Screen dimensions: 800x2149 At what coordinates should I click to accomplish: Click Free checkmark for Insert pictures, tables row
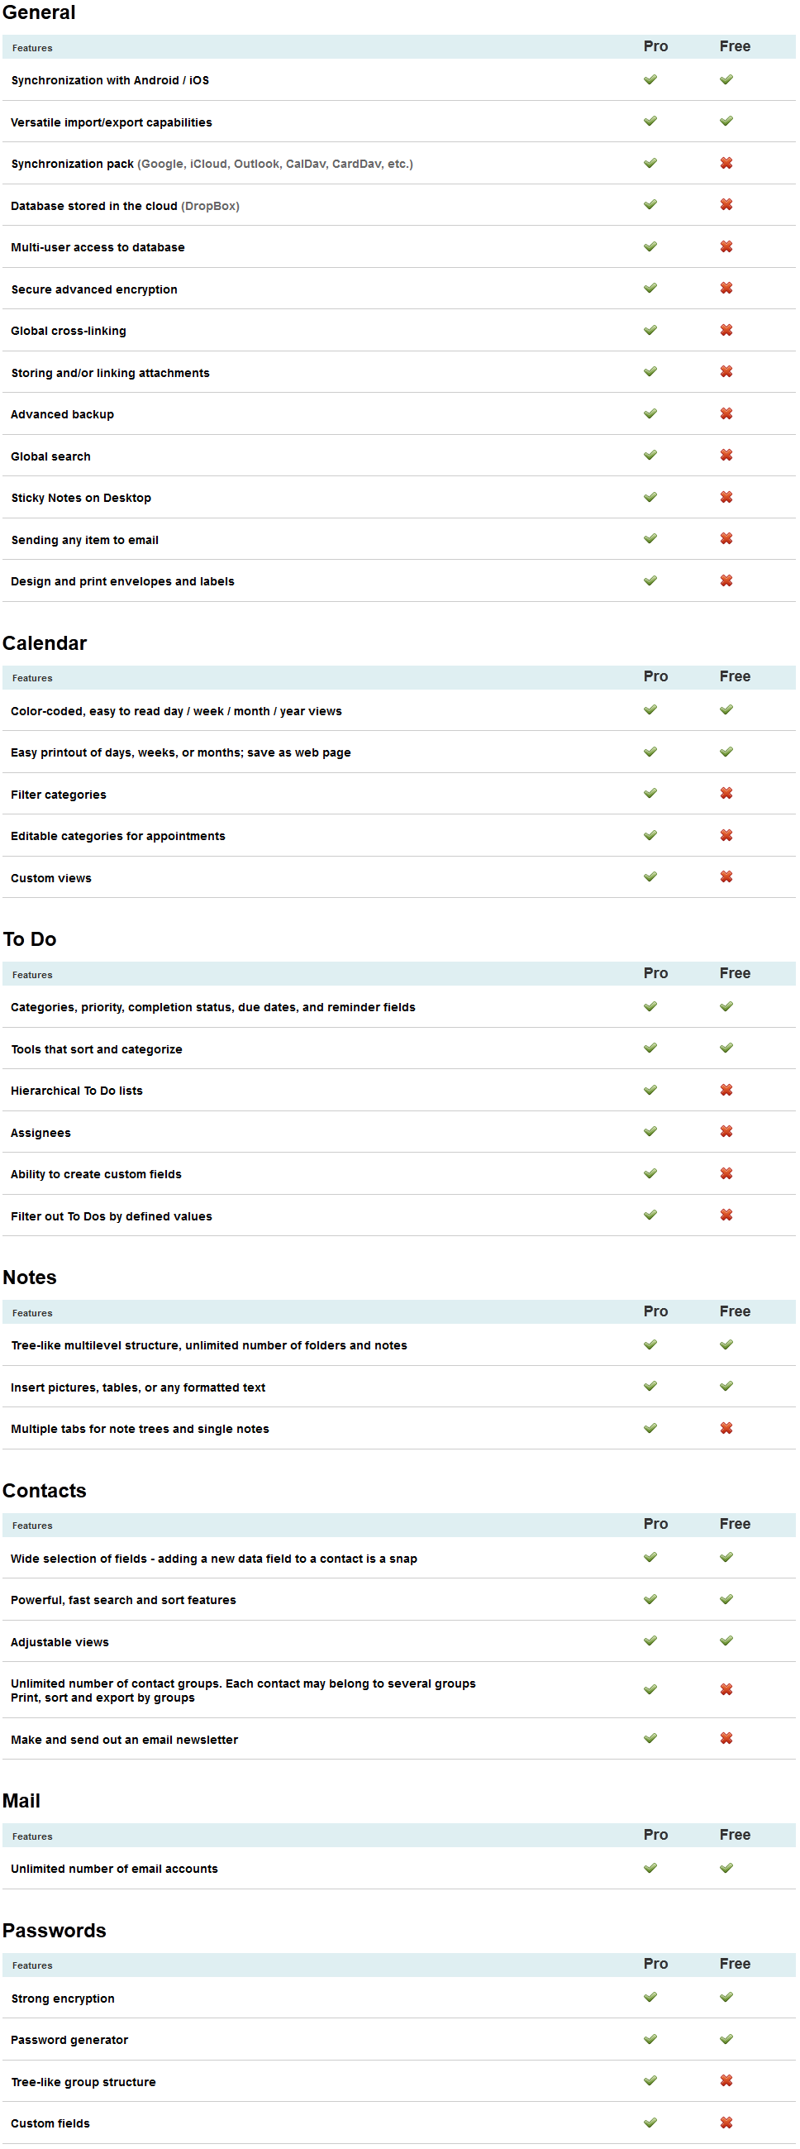[x=726, y=1386]
